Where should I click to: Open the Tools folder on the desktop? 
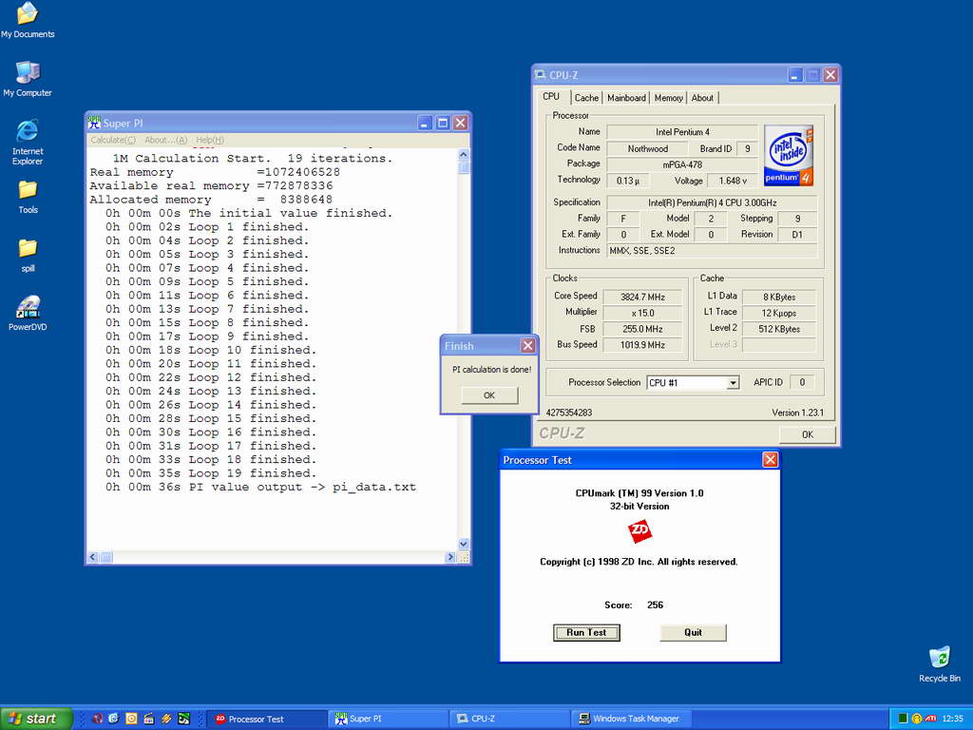click(28, 197)
